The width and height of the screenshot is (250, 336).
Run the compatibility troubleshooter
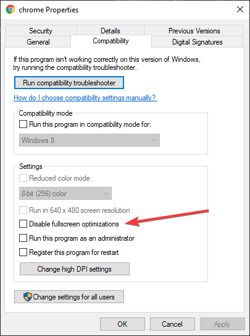(69, 83)
